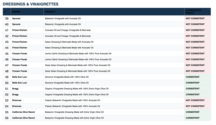This screenshot has width=216, height=125.
Task: Click row number 44
Action: [x=7, y=48]
